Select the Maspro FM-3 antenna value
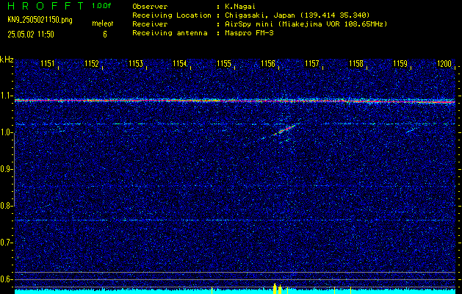 tap(249, 33)
